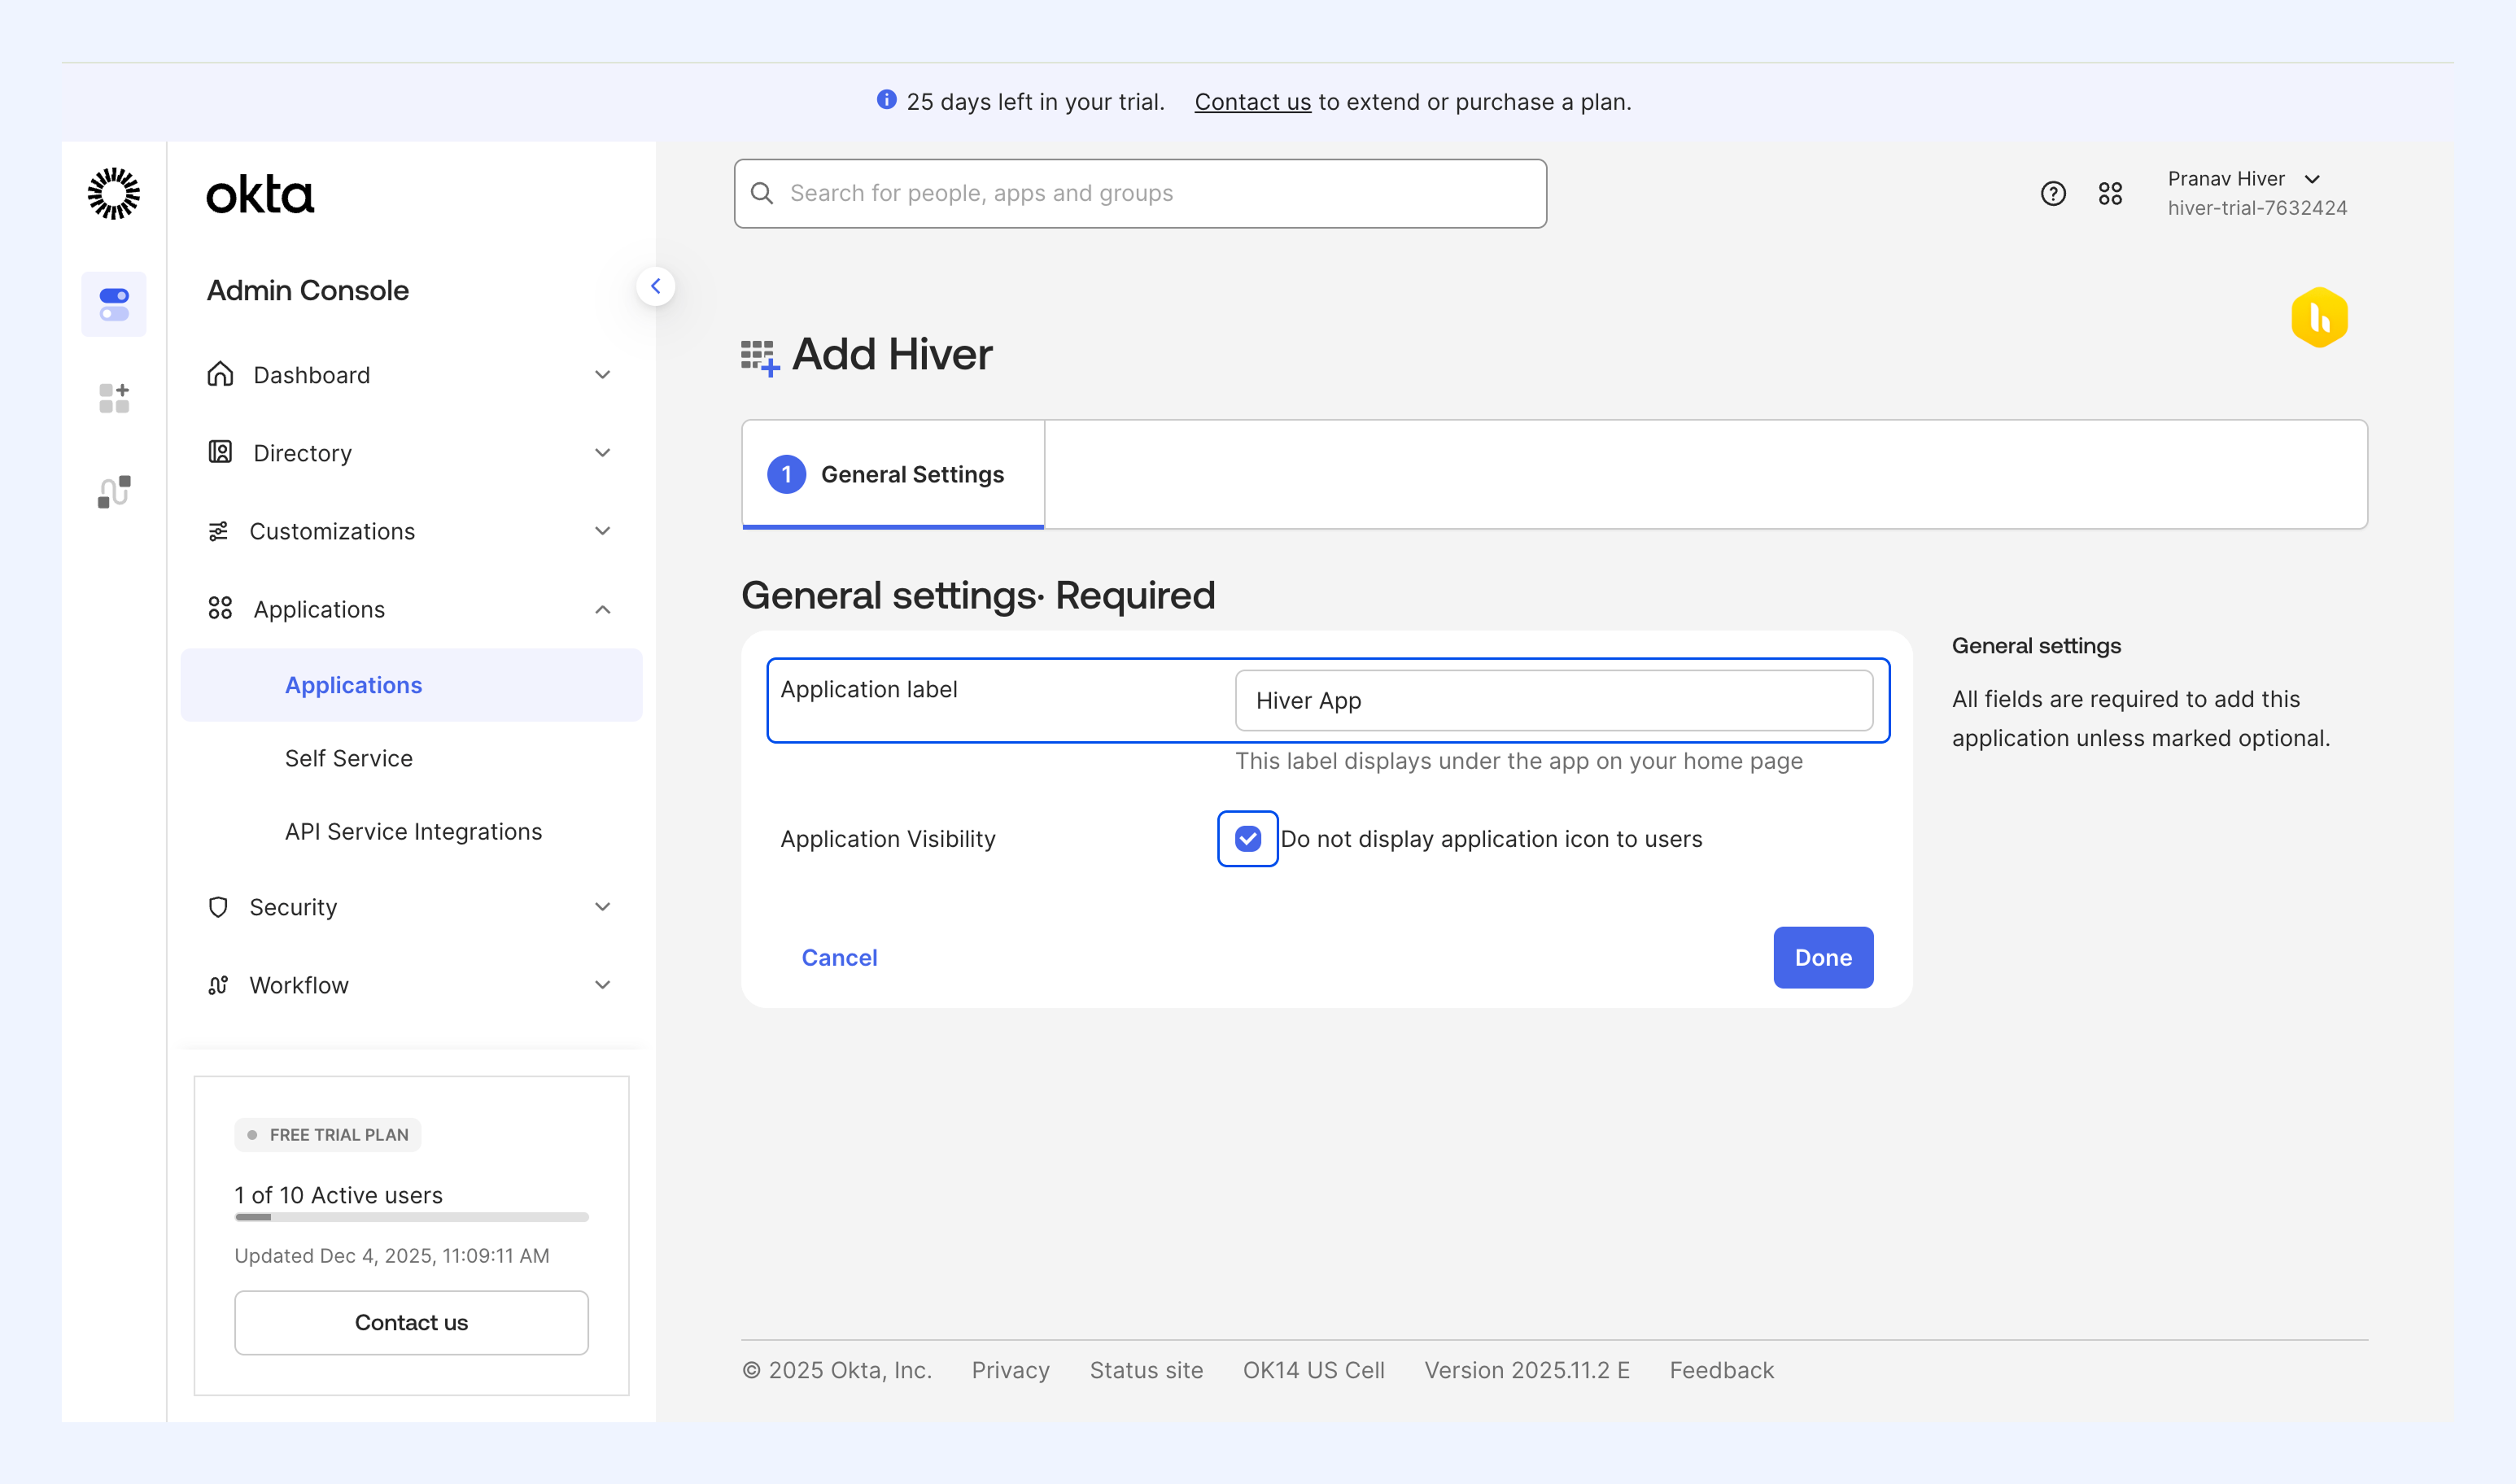This screenshot has width=2516, height=1484.
Task: Click the 1 of 10 Active users text
Action: point(338,1195)
